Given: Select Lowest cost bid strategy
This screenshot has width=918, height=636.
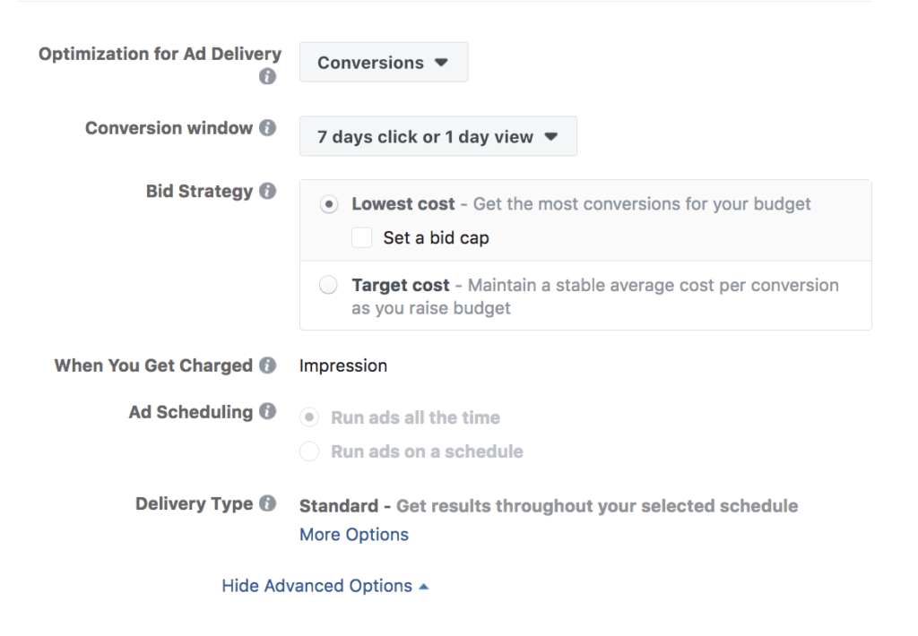Looking at the screenshot, I should [329, 204].
